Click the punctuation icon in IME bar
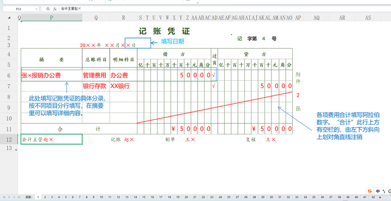Viewport: 391px width, 201px height. [x=384, y=191]
